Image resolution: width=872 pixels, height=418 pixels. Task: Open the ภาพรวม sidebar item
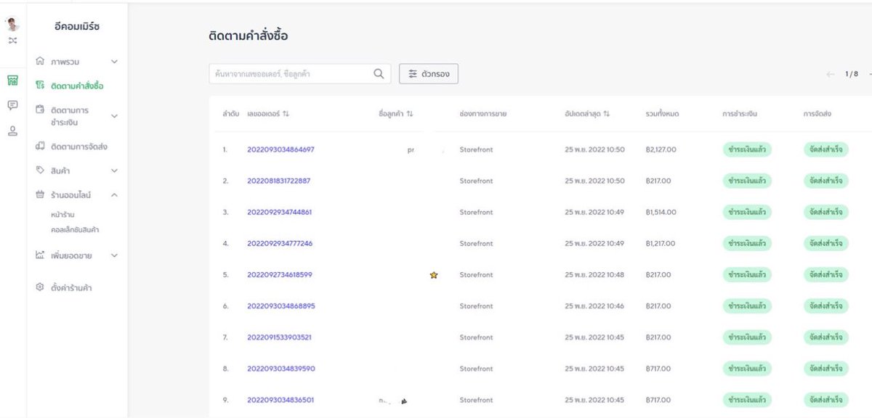point(65,62)
